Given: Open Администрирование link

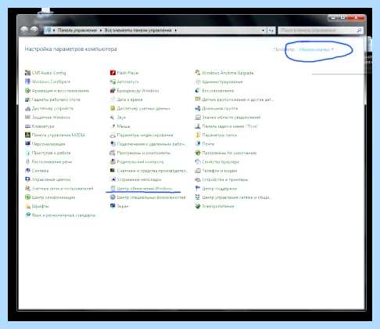Looking at the screenshot, I should click(222, 81).
